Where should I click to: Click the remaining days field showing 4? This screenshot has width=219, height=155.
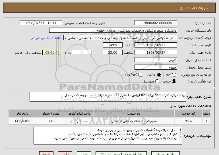(82, 53)
